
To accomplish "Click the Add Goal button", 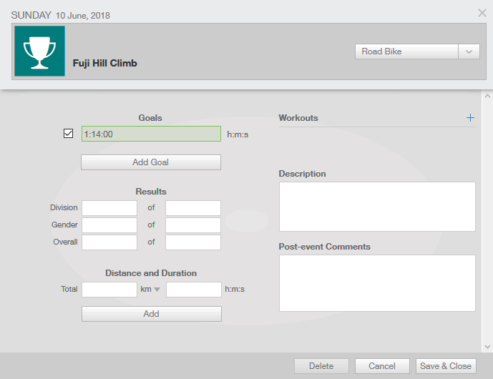I will coord(151,162).
